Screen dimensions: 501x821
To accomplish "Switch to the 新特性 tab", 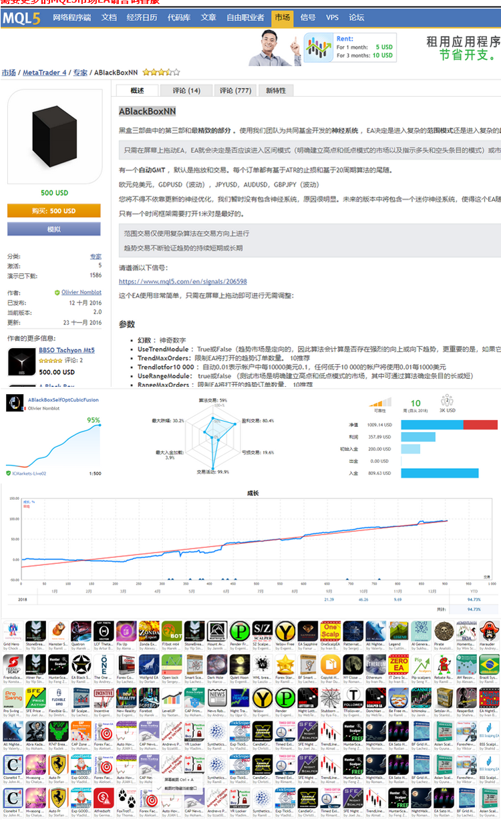I will (276, 90).
